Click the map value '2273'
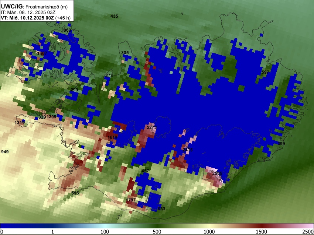Image resolution: width=314 pixels, height=235 pixels. [x=151, y=127]
